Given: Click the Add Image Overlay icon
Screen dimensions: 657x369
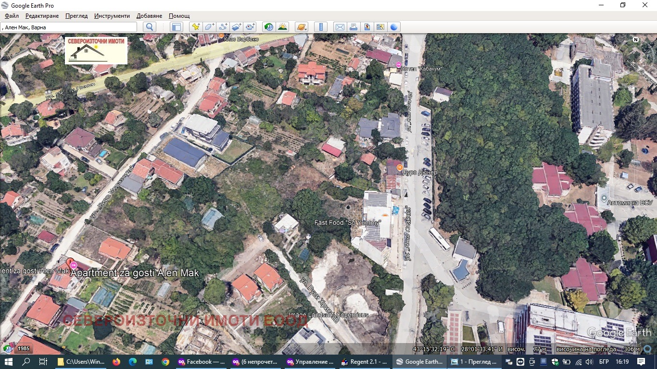Looking at the screenshot, I should click(x=236, y=27).
